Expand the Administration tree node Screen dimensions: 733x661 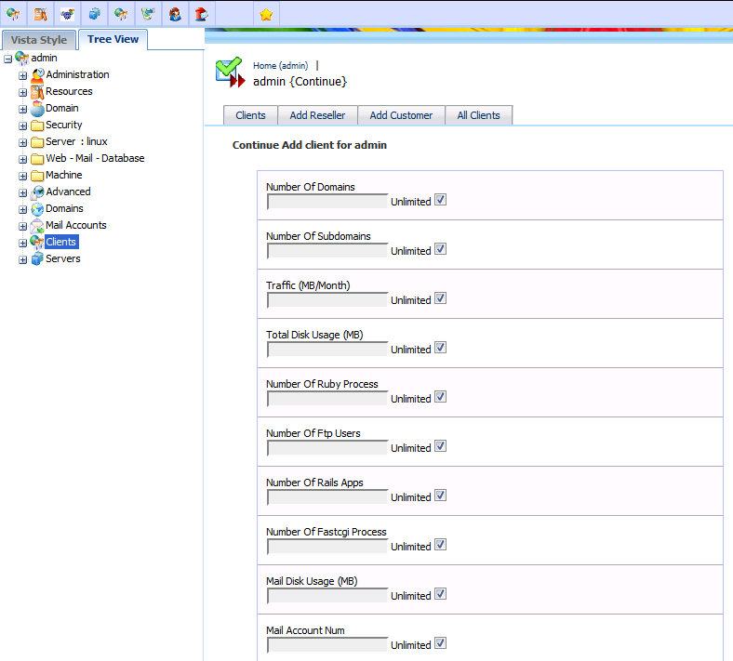[x=23, y=75]
